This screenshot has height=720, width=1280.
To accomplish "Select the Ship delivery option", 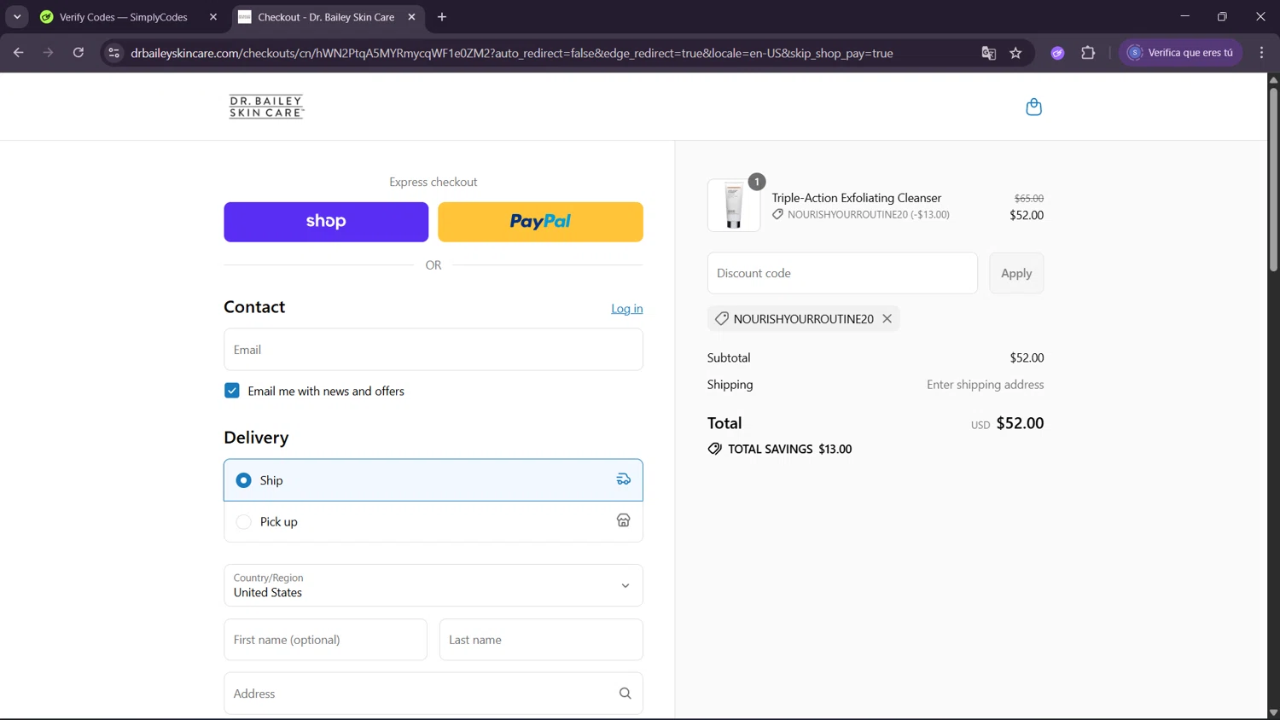I will pyautogui.click(x=433, y=480).
